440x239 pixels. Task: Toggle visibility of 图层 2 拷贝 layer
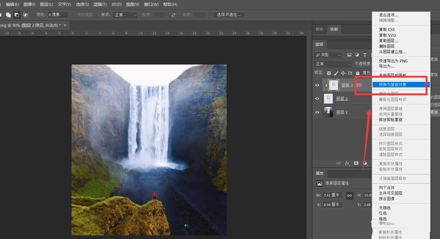point(317,85)
